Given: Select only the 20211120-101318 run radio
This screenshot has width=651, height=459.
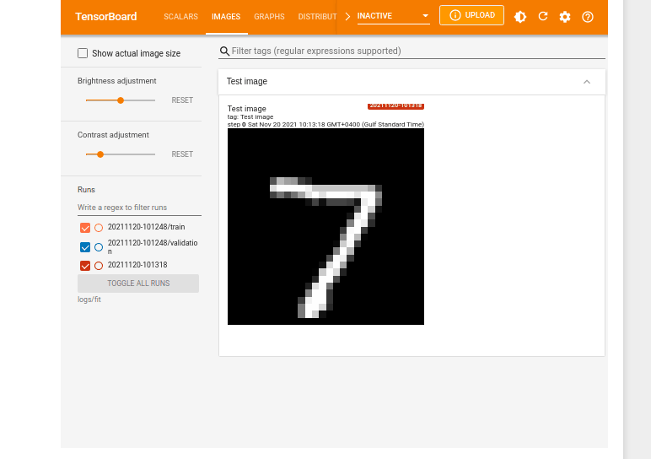Looking at the screenshot, I should (x=99, y=266).
